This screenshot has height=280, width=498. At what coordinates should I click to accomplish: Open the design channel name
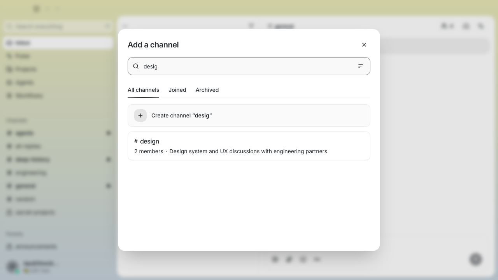pyautogui.click(x=149, y=141)
